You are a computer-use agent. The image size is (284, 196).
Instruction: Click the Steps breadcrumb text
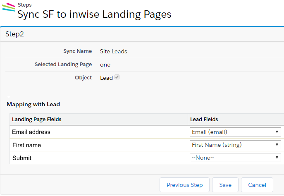[25, 5]
